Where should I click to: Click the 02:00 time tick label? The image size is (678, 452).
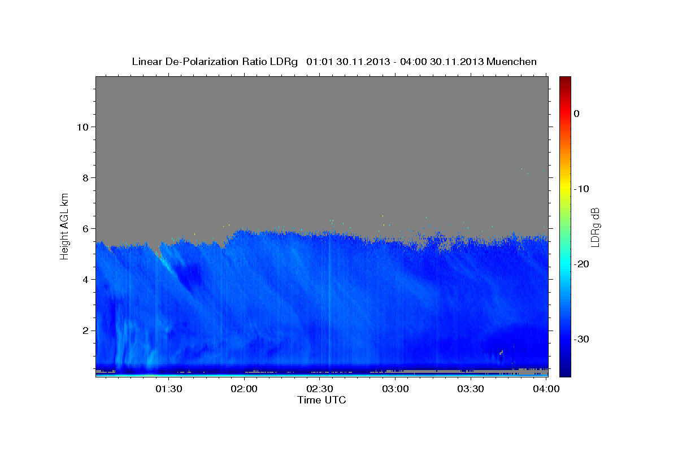coord(245,389)
